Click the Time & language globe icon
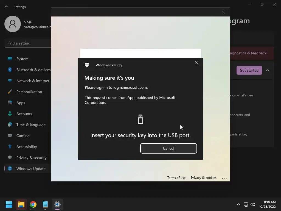This screenshot has width=281, height=211. (x=10, y=124)
